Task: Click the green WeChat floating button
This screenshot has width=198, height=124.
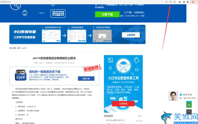Action: (189, 105)
